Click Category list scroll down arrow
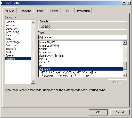The height and width of the screenshot is (118, 132). click(x=33, y=82)
